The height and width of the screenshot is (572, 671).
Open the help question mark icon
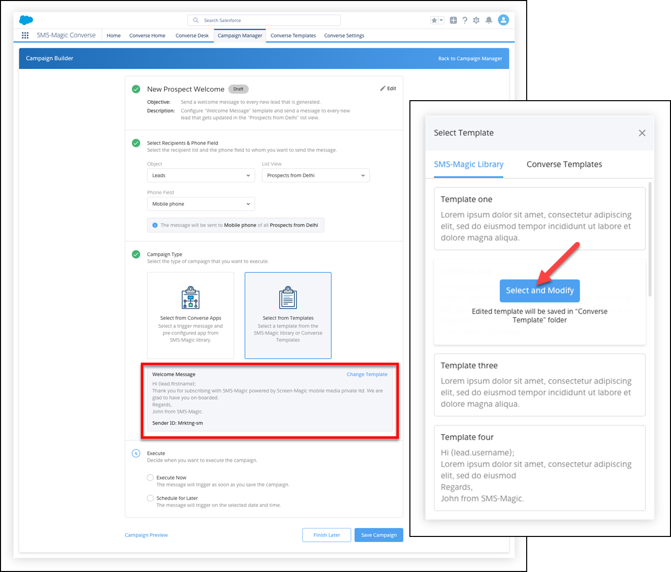tap(465, 21)
